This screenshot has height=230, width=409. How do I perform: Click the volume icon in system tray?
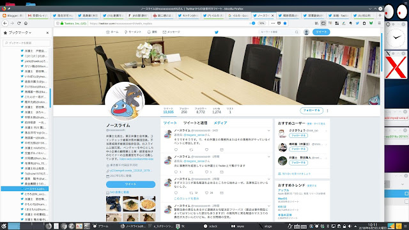pos(350,226)
